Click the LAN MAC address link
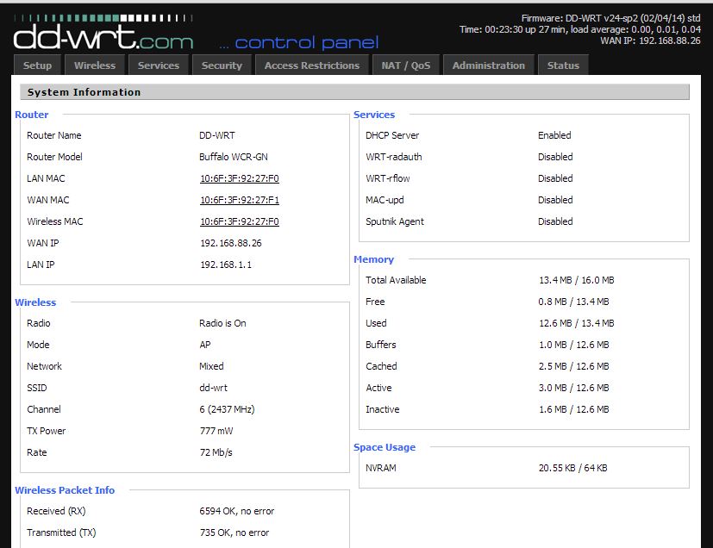Screen dimensions: 713x548 coord(239,178)
